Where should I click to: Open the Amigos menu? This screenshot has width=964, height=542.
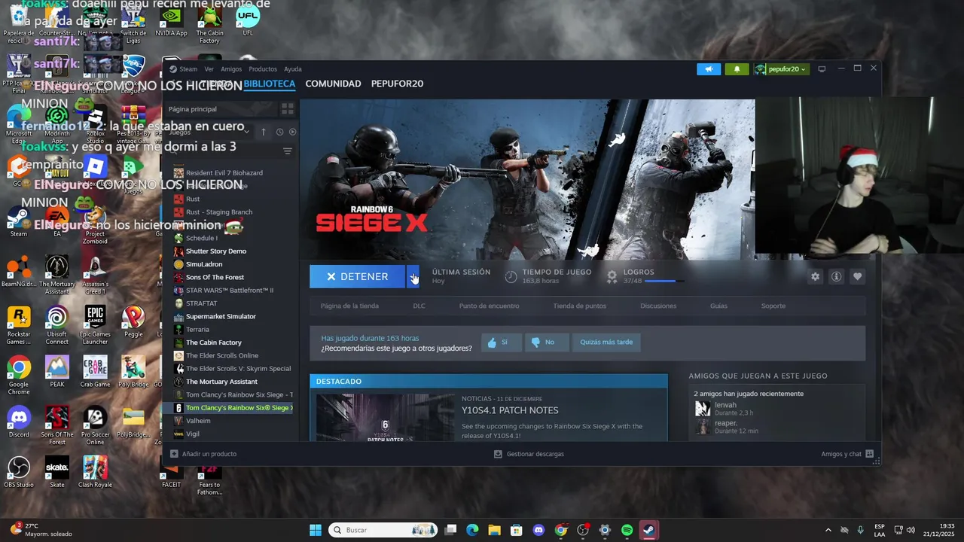pos(231,69)
